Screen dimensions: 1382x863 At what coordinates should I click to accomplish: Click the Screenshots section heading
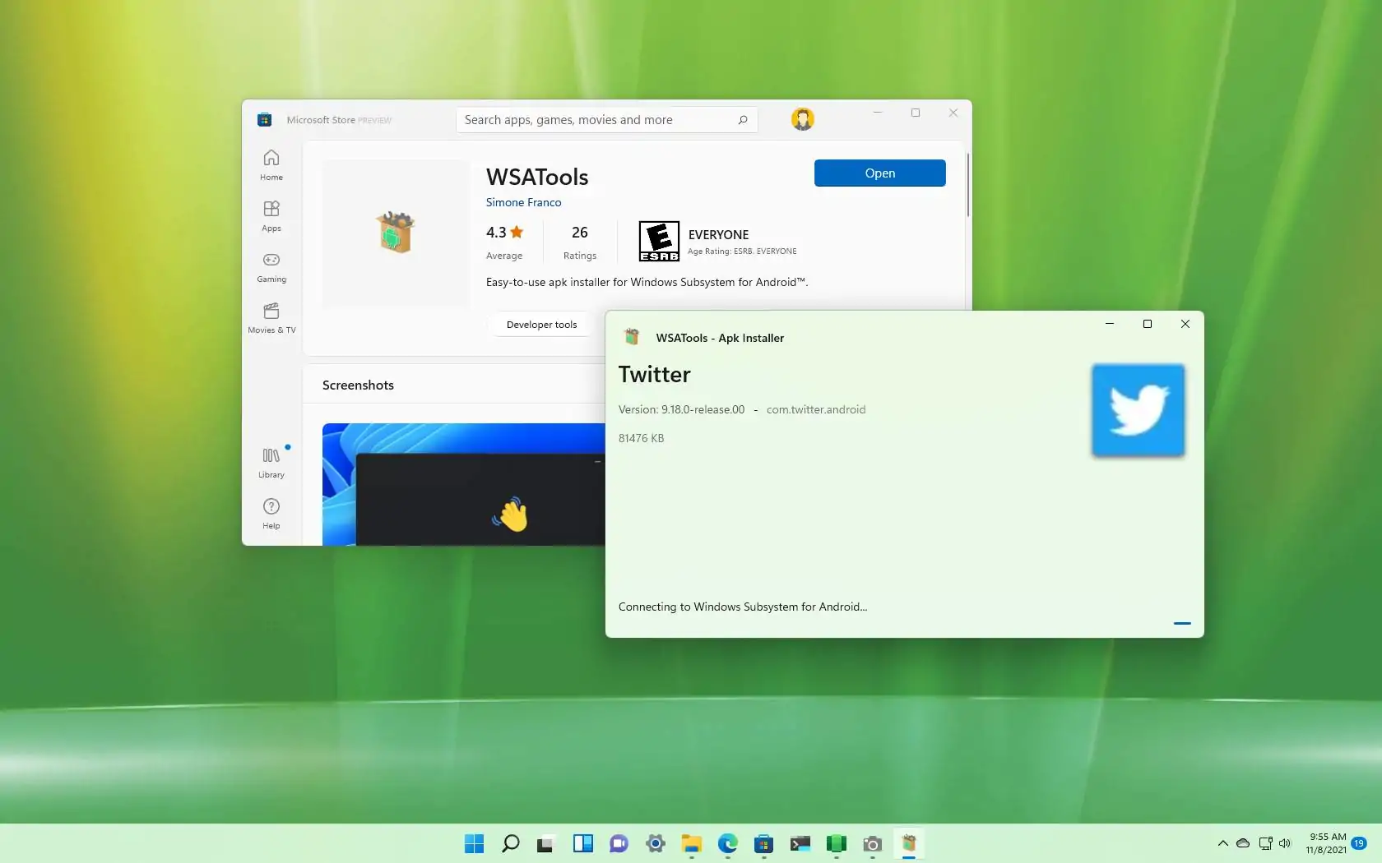click(x=358, y=385)
